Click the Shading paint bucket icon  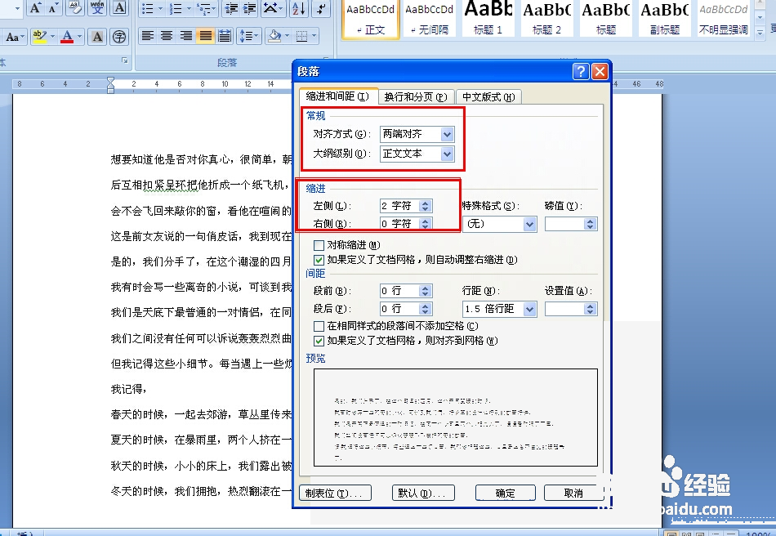[274, 36]
